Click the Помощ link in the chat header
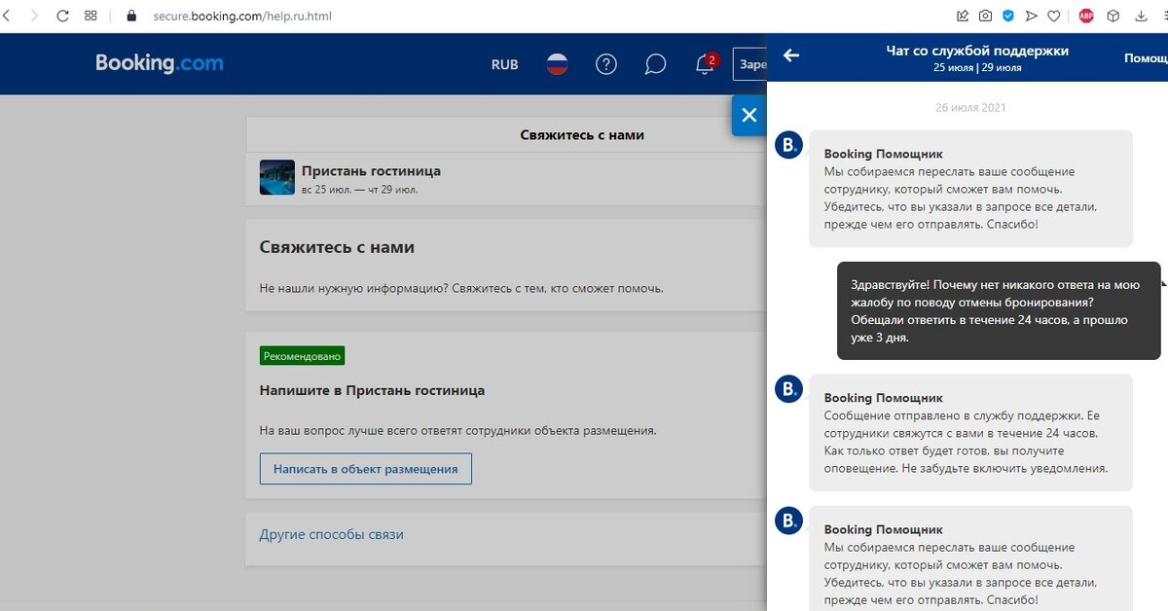 (1146, 58)
